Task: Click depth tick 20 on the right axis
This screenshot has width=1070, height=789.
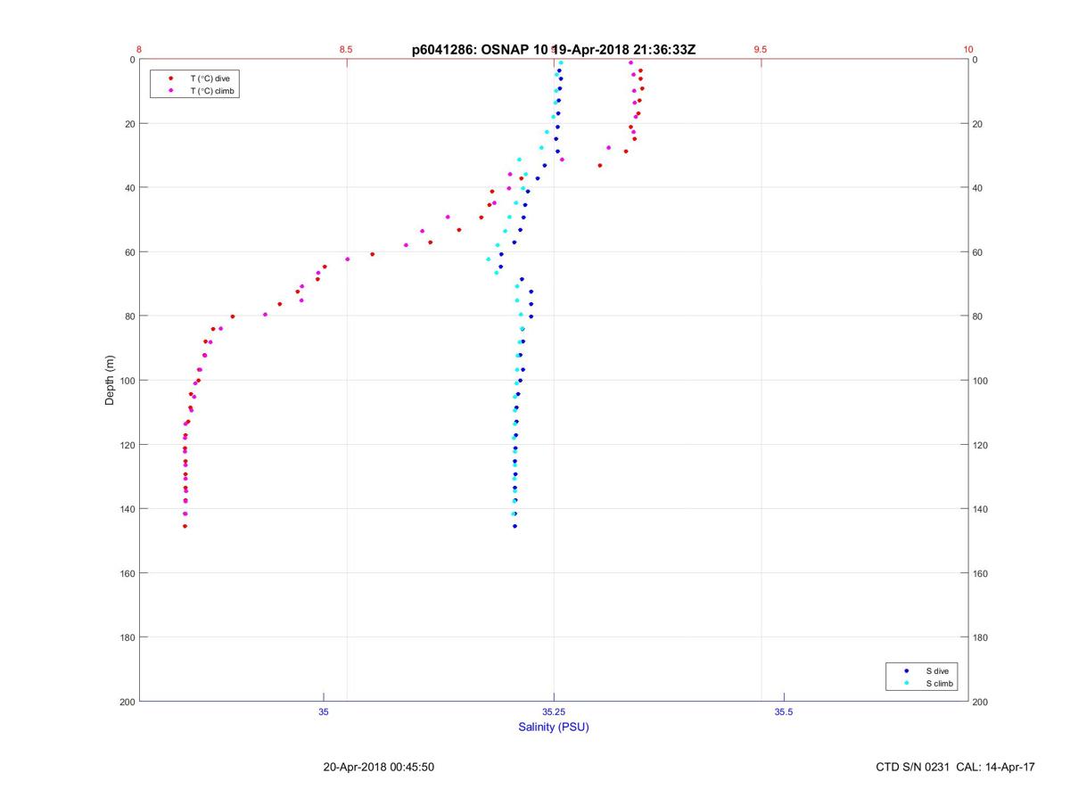Action: tap(977, 124)
